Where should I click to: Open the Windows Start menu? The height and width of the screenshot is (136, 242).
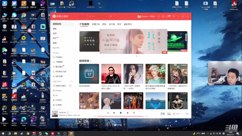pos(3,134)
